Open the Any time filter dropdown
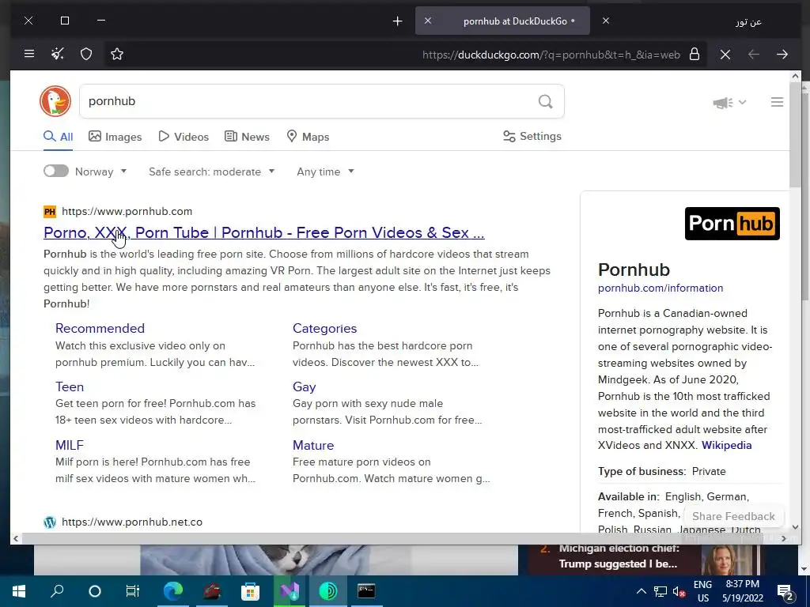 click(325, 172)
